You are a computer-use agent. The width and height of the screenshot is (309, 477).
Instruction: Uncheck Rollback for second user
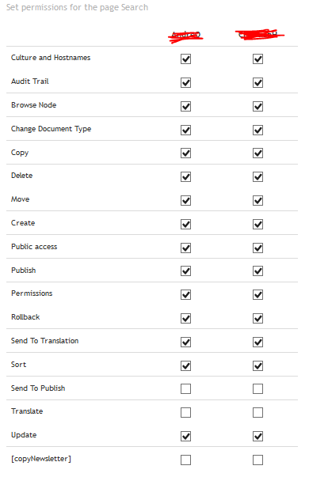click(257, 318)
